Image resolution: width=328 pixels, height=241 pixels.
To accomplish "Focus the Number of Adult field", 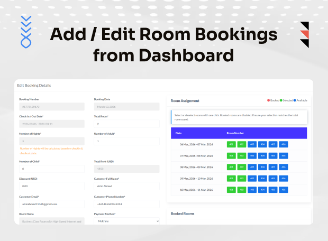I will (x=126, y=141).
